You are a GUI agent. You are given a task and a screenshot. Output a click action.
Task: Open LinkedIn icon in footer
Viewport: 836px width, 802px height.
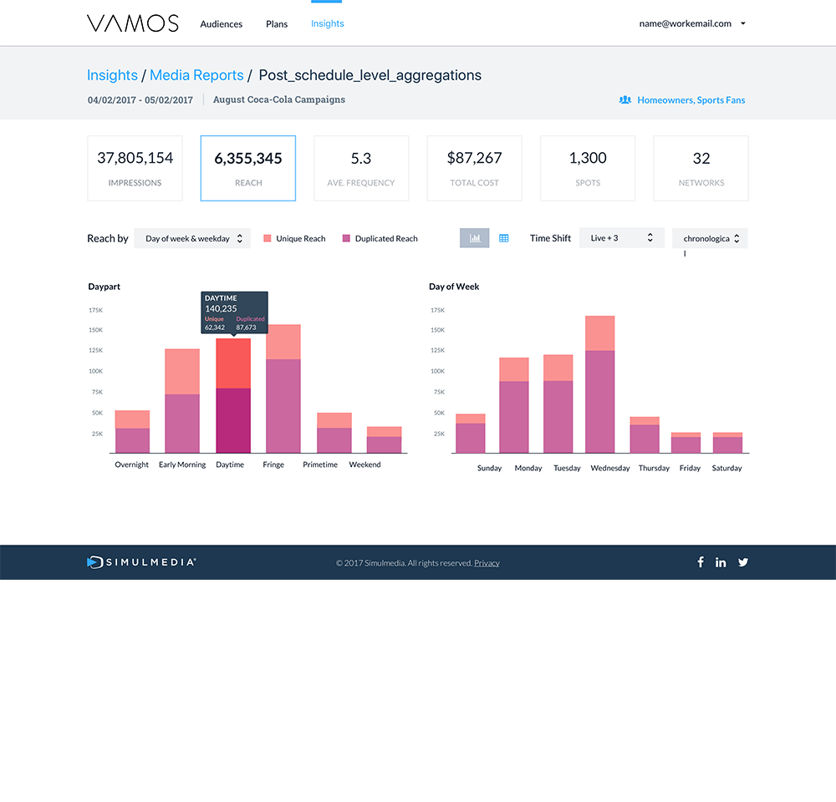(721, 562)
